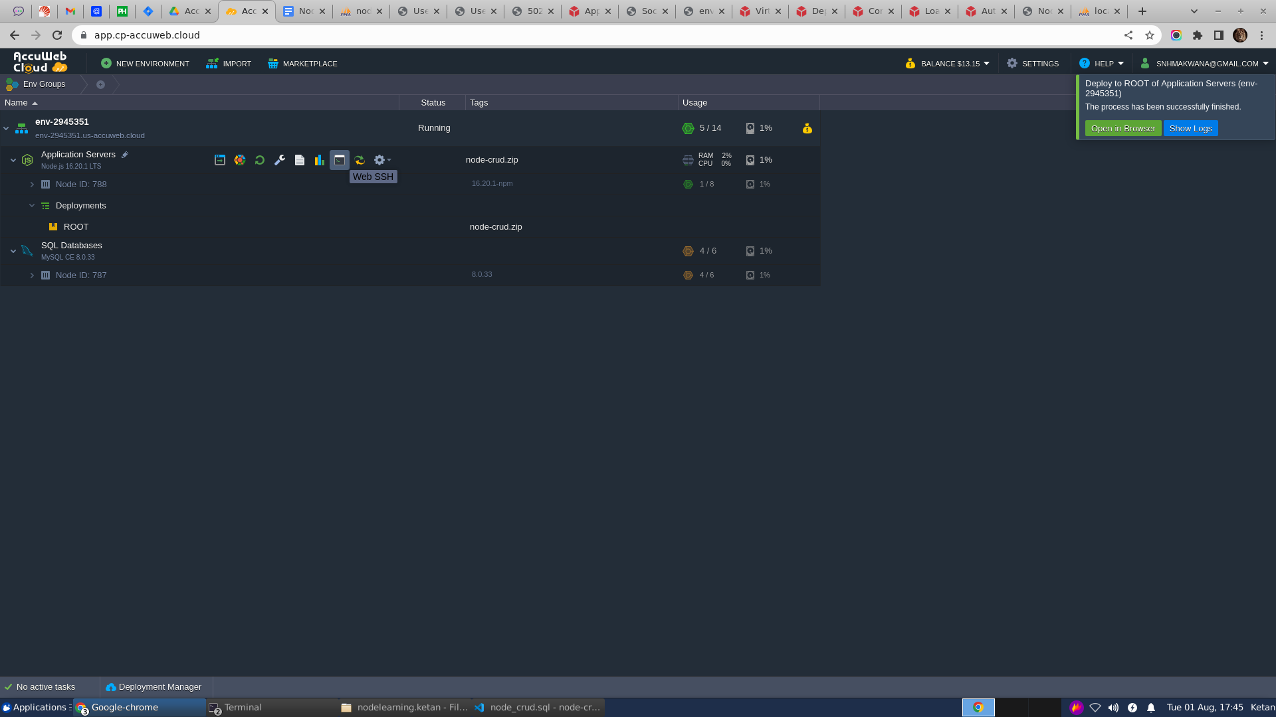The height and width of the screenshot is (717, 1276).
Task: Click the Open in Browser toolbar icon
Action: pos(220,160)
